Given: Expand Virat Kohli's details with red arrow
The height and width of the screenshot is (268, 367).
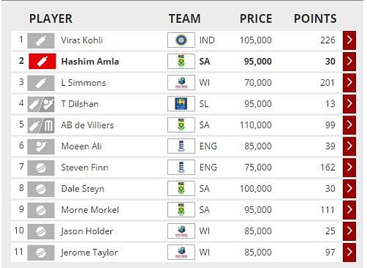Looking at the screenshot, I should tap(349, 40).
